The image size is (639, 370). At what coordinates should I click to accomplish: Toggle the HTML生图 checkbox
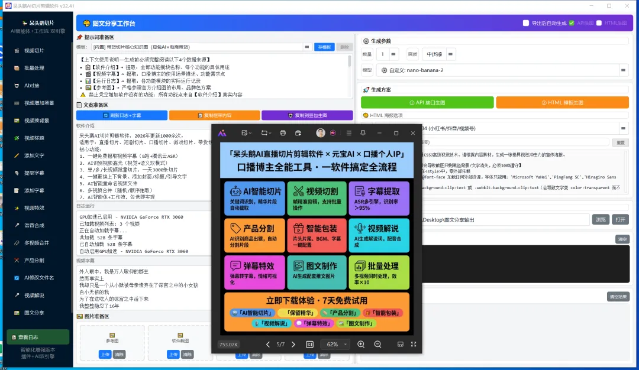coord(599,23)
